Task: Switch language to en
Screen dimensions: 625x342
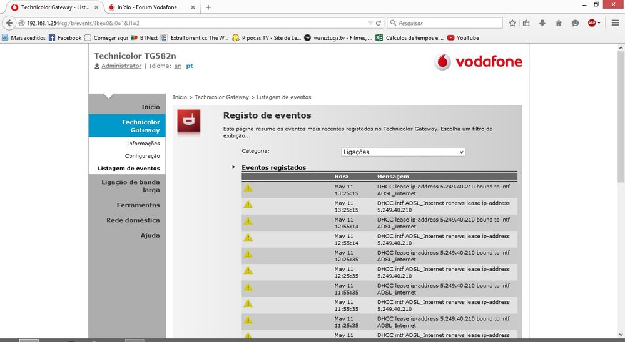Action: (x=178, y=66)
